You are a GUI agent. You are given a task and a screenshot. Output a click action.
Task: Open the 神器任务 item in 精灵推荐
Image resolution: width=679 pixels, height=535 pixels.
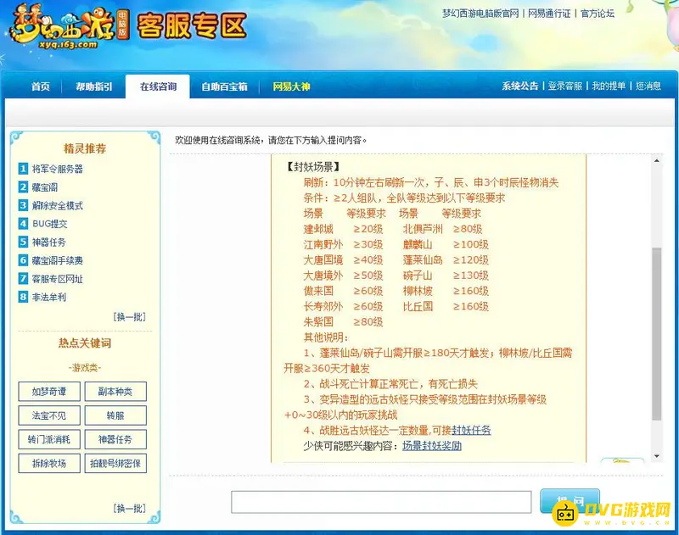[48, 242]
